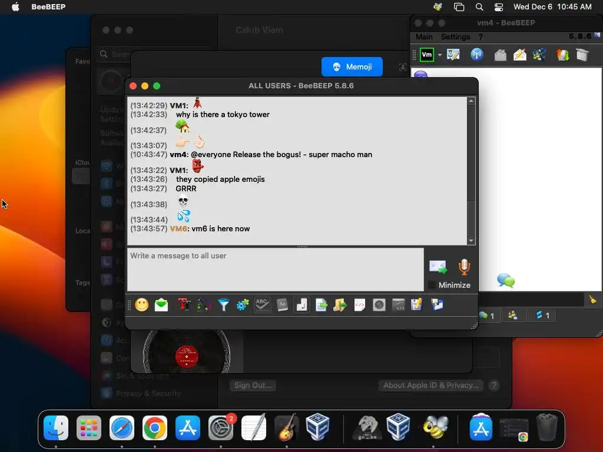Viewport: 603px width, 452px height.
Task: Click the group chat creation icon in vm4 toolbar
Action: click(539, 55)
